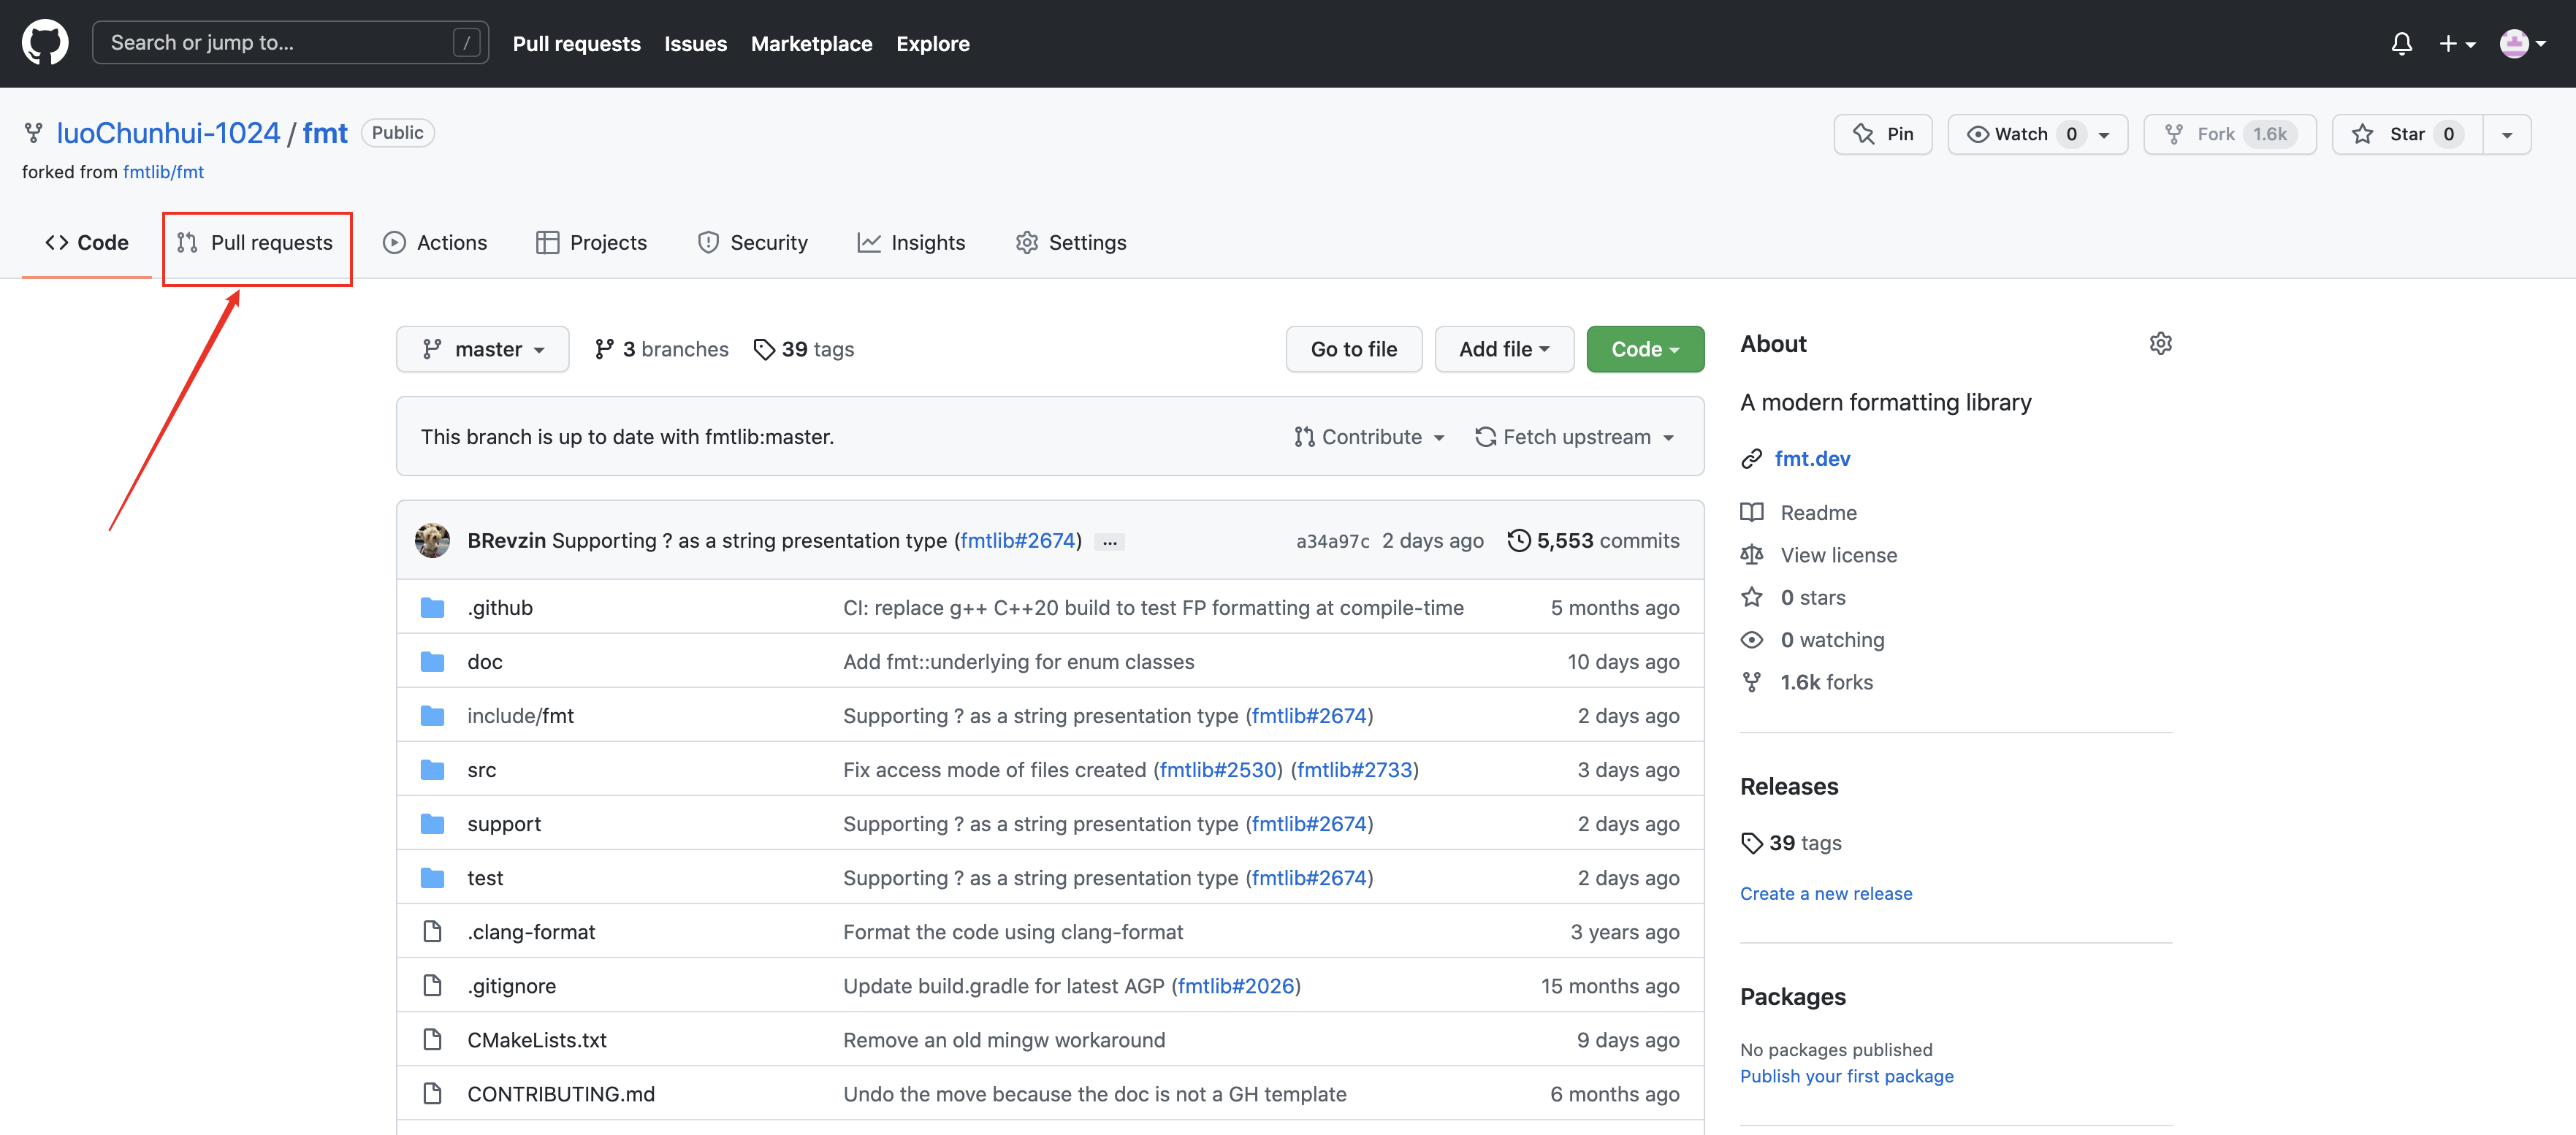Image resolution: width=2576 pixels, height=1135 pixels.
Task: Open the fmt repository name link
Action: pos(325,133)
